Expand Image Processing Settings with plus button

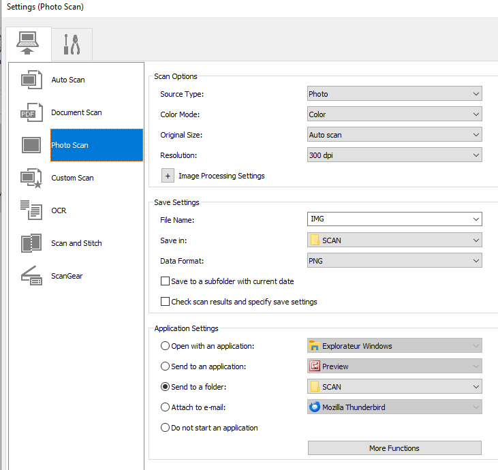[x=168, y=176]
